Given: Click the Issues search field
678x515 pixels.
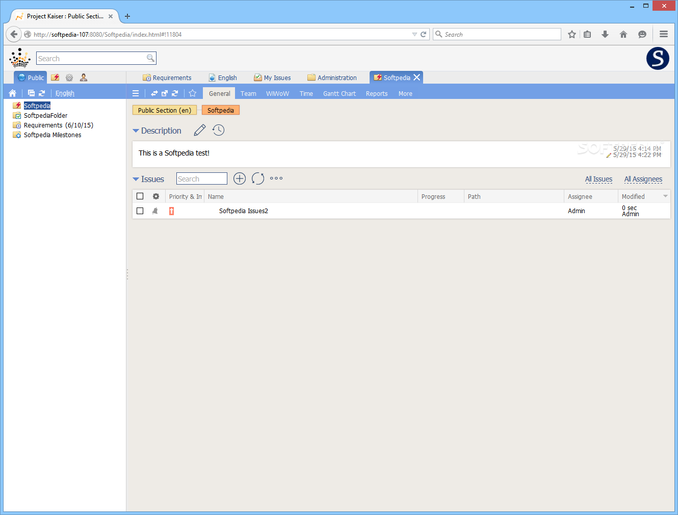Looking at the screenshot, I should pyautogui.click(x=202, y=179).
